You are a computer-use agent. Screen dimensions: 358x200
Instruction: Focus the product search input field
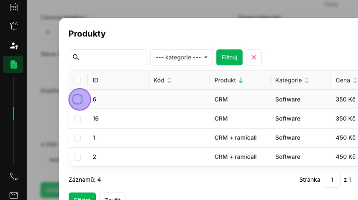108,57
